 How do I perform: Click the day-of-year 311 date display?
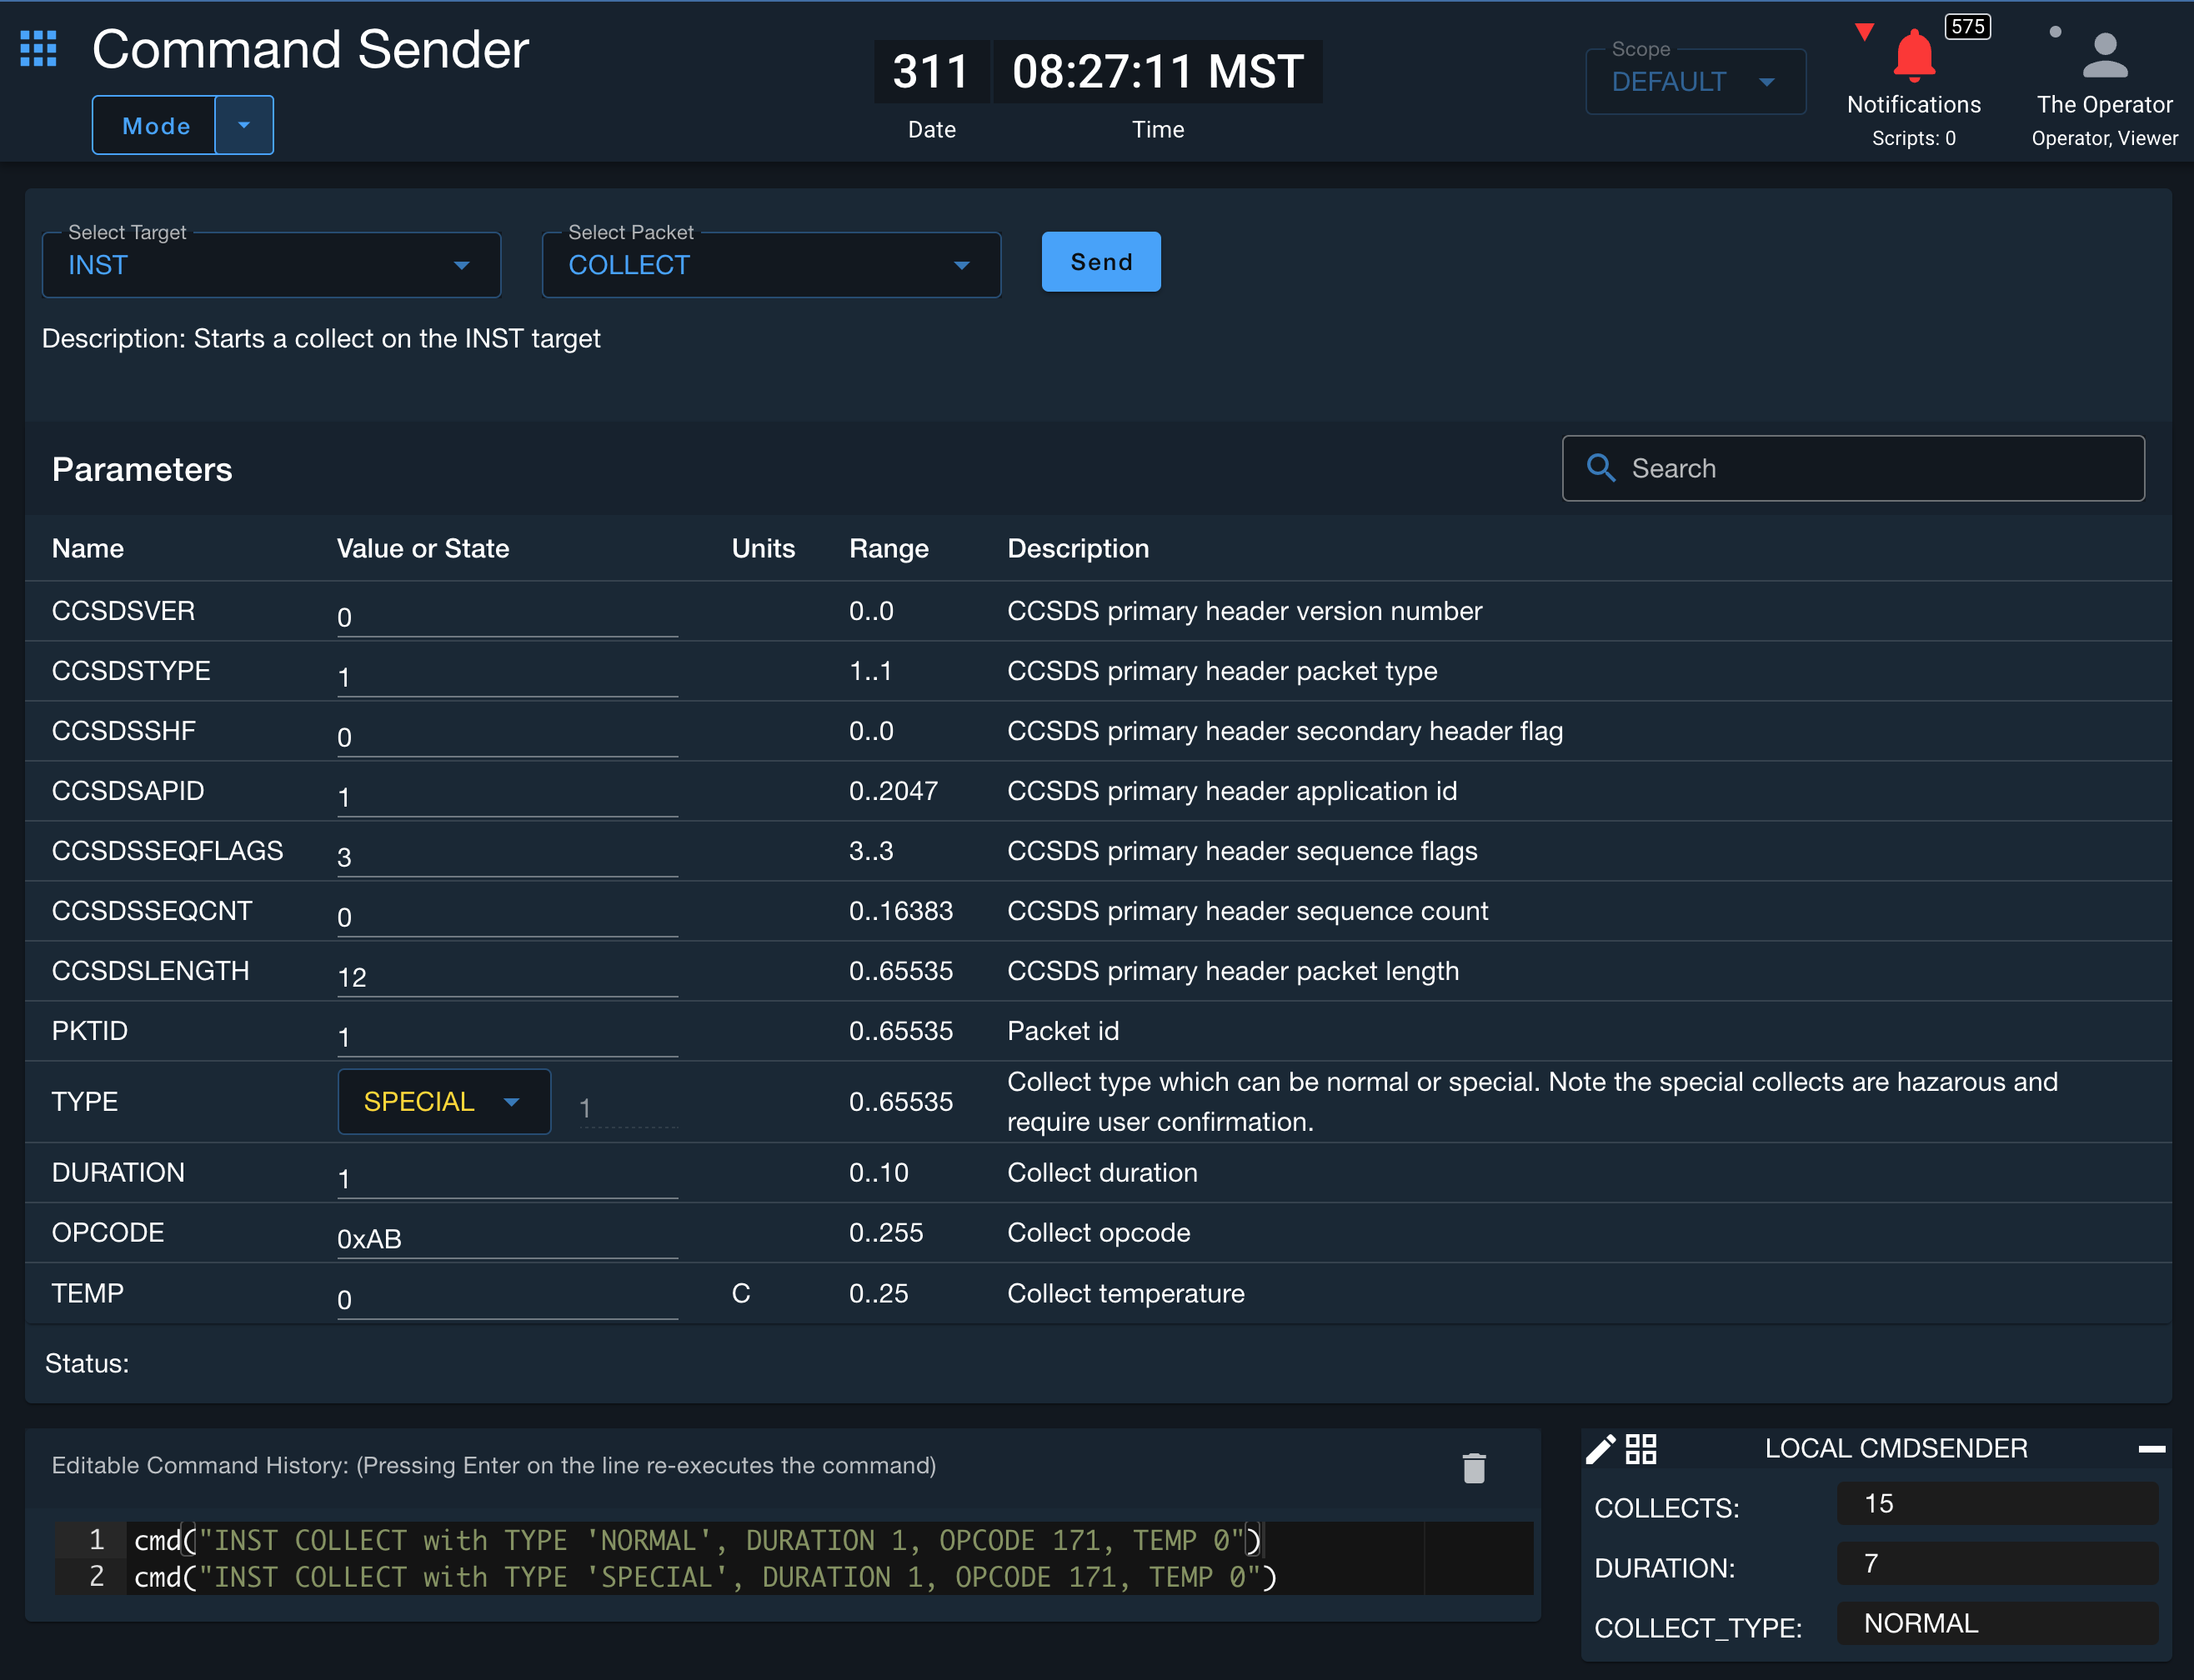(x=931, y=72)
